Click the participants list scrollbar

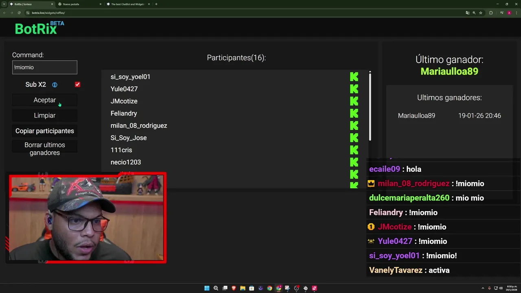point(370,107)
